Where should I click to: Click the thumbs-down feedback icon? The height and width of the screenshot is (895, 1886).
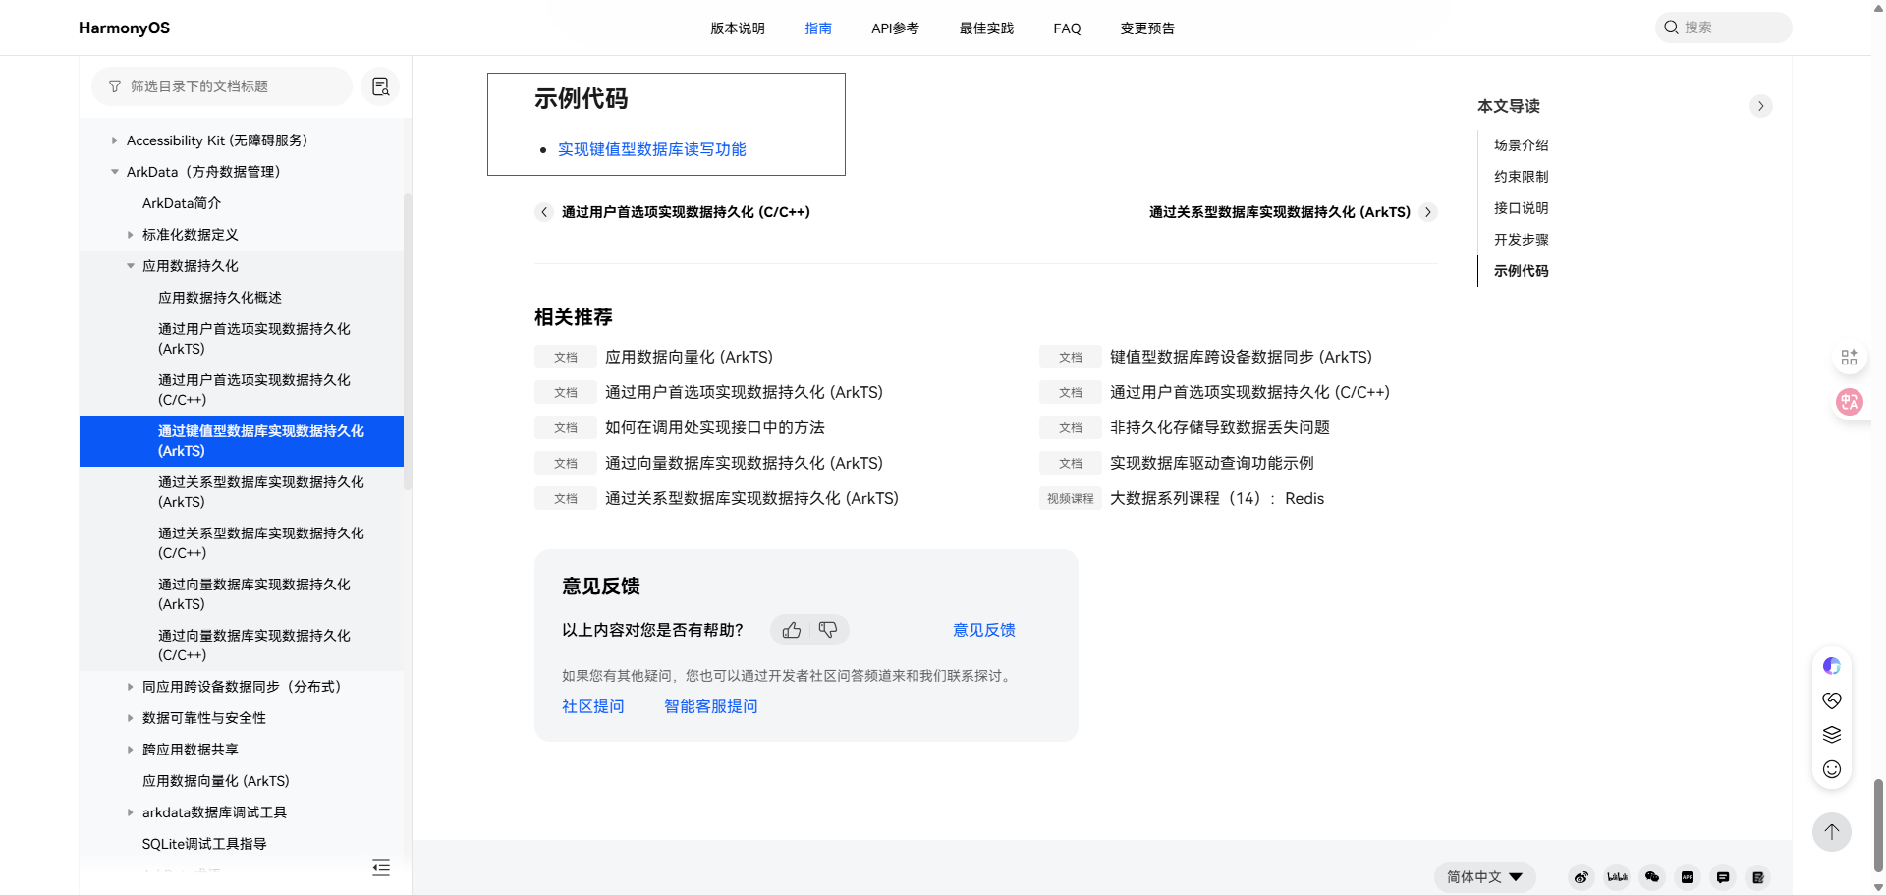click(828, 630)
